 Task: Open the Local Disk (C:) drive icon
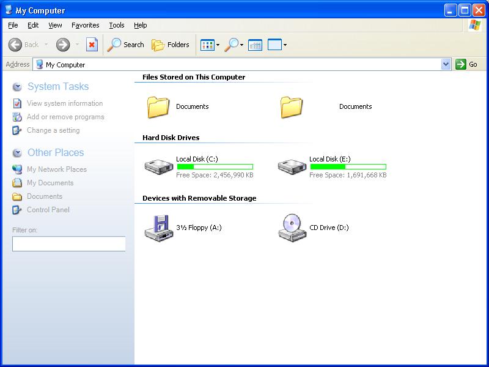click(x=159, y=166)
